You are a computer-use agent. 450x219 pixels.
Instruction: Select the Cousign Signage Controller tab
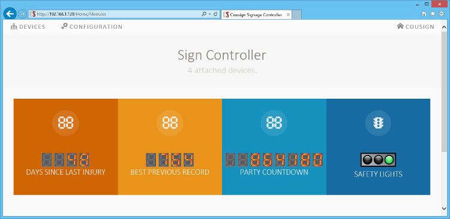pyautogui.click(x=257, y=14)
